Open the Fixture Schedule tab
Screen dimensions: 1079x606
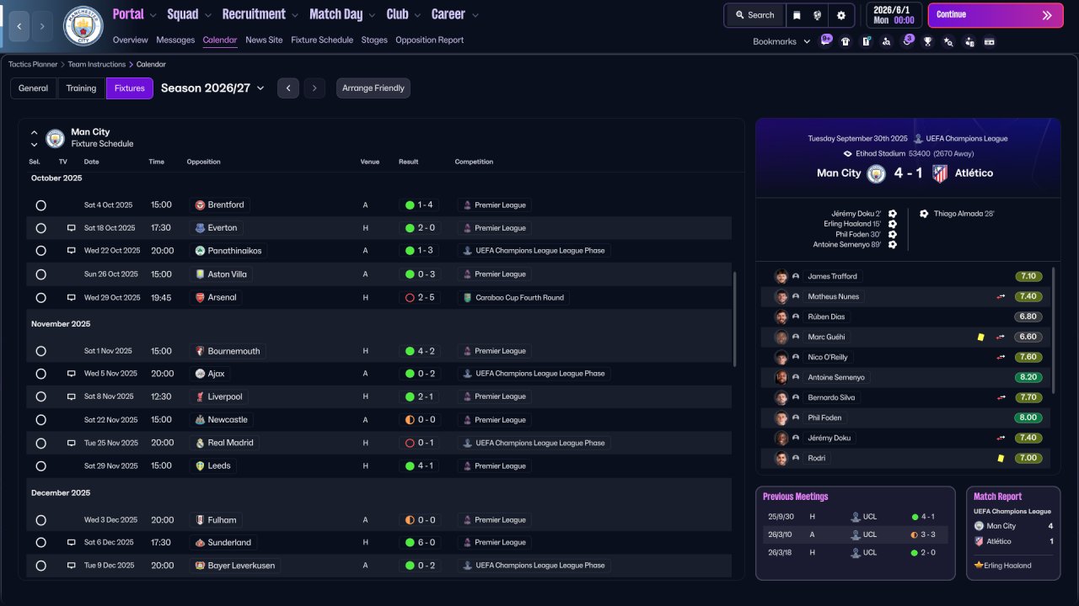[322, 40]
